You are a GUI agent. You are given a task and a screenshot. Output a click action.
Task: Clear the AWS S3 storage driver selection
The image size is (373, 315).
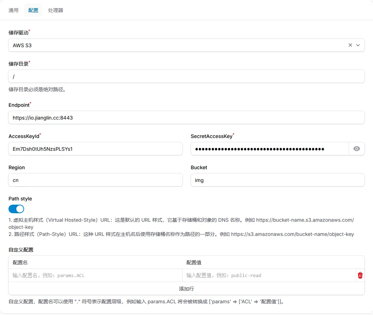[350, 45]
